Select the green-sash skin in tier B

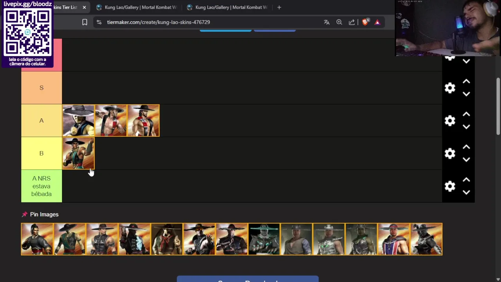click(x=78, y=153)
